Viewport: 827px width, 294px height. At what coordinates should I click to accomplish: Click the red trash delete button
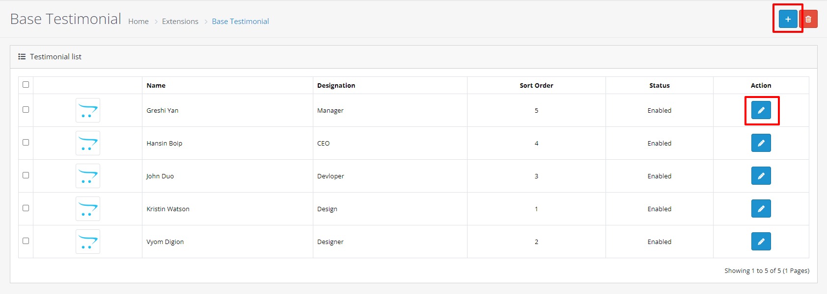tap(808, 19)
